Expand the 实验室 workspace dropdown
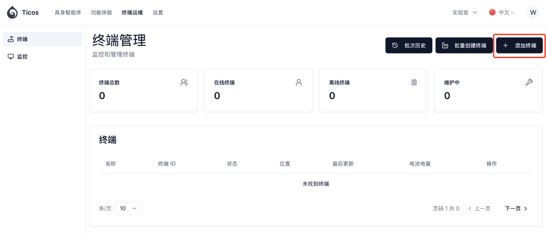Viewport: 546px width, 234px height. click(465, 12)
